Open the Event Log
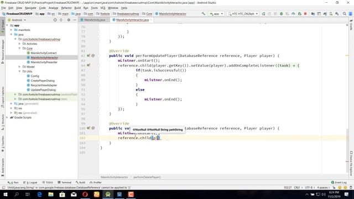Screen dimensions: 354x199 coord(339,182)
